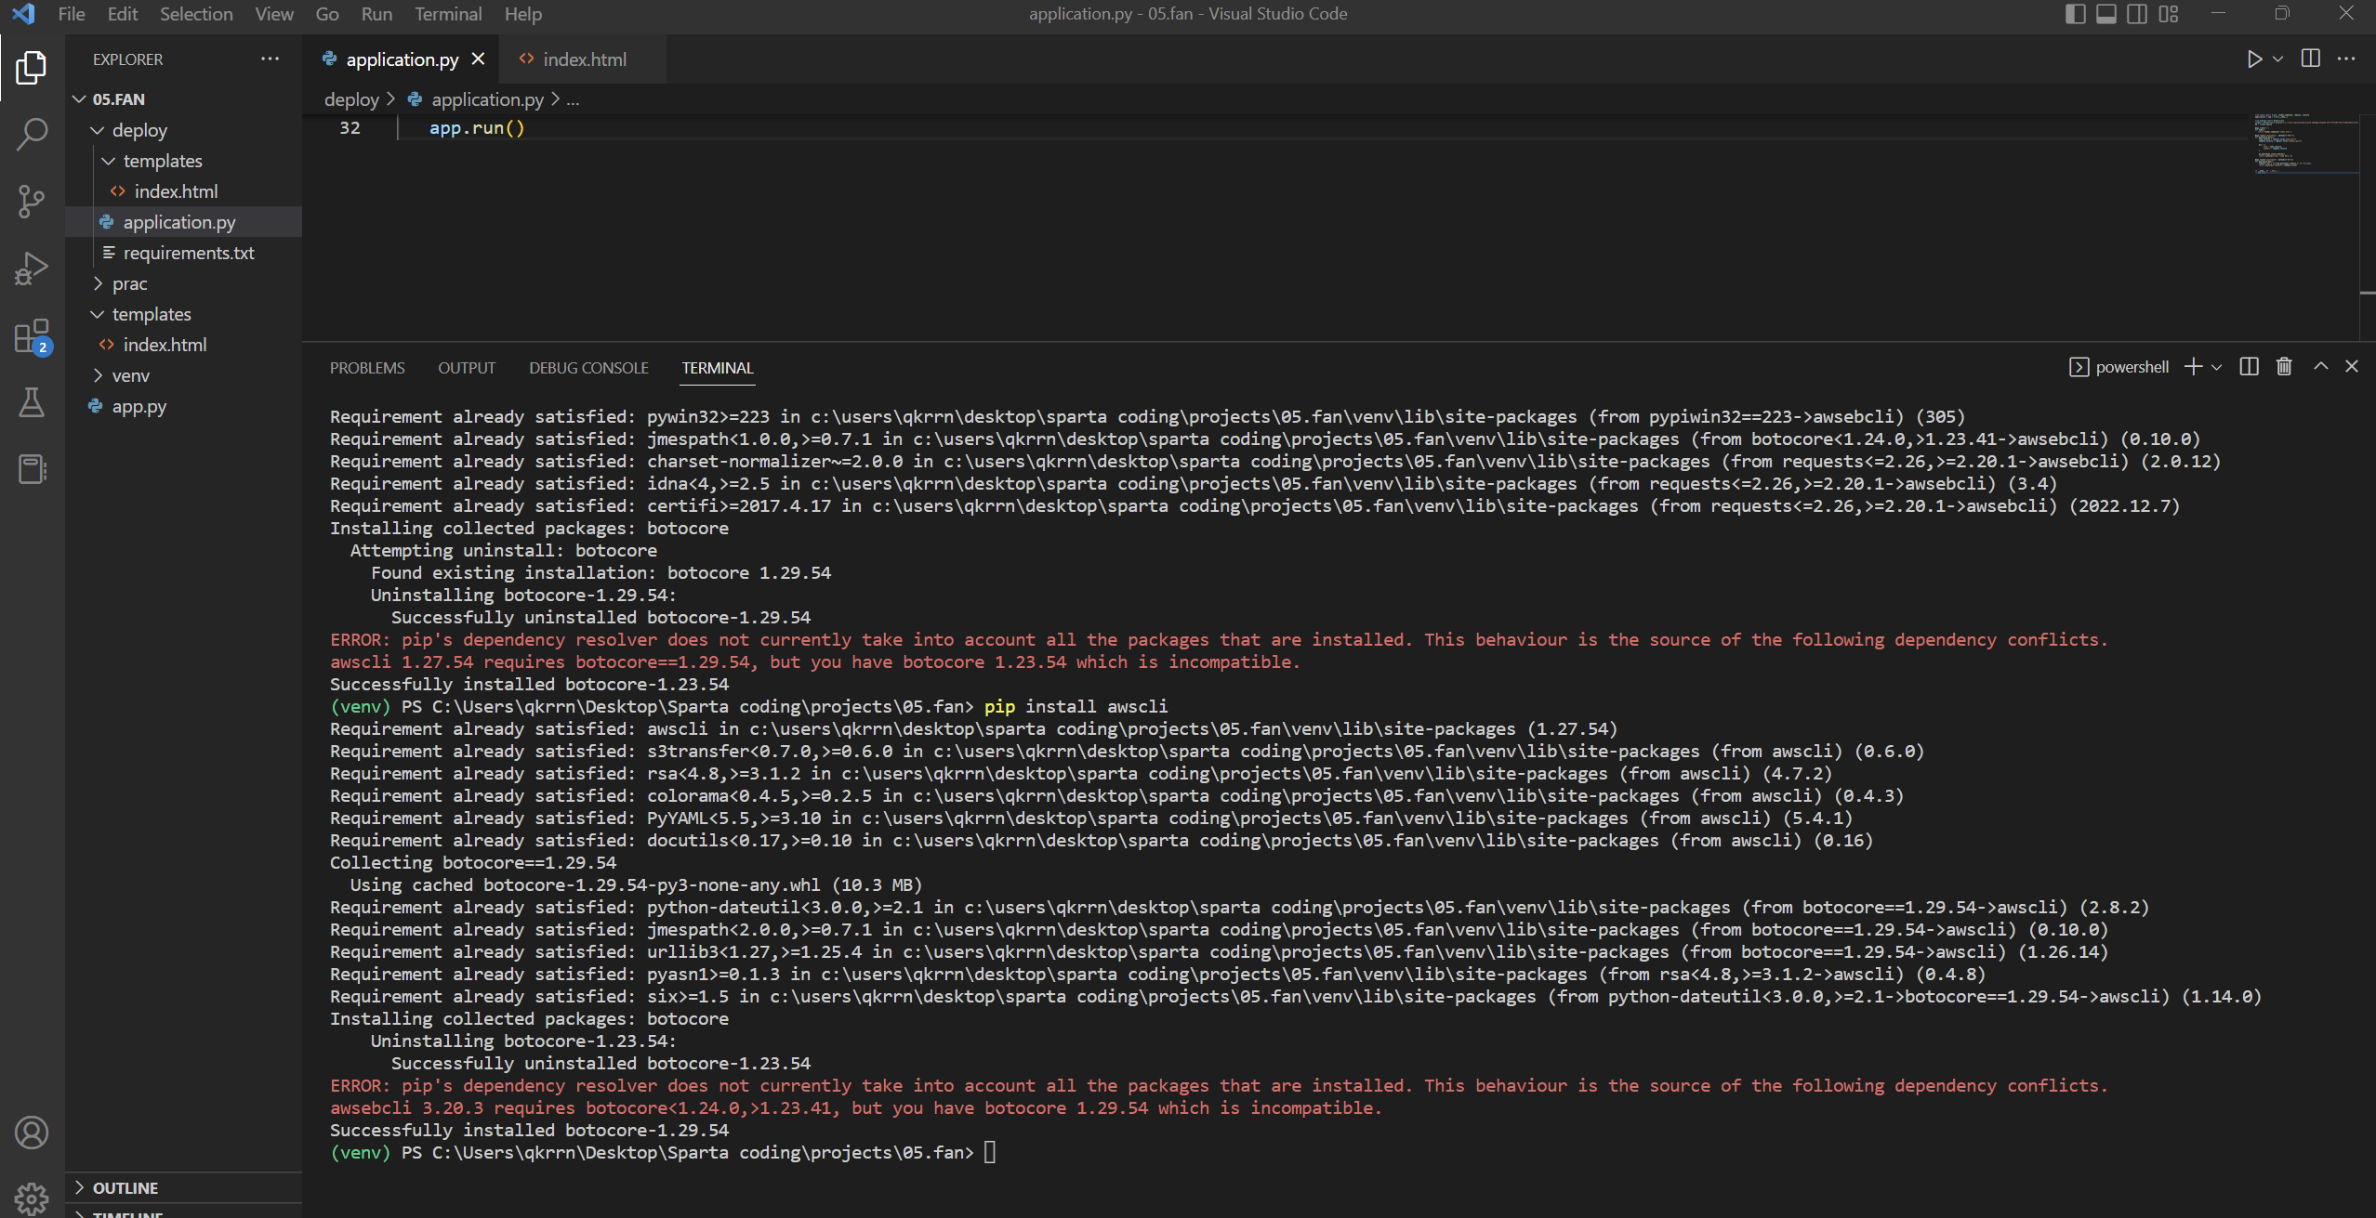Click the terminal prompt input cursor
The width and height of the screenshot is (2376, 1218).
pyautogui.click(x=990, y=1153)
